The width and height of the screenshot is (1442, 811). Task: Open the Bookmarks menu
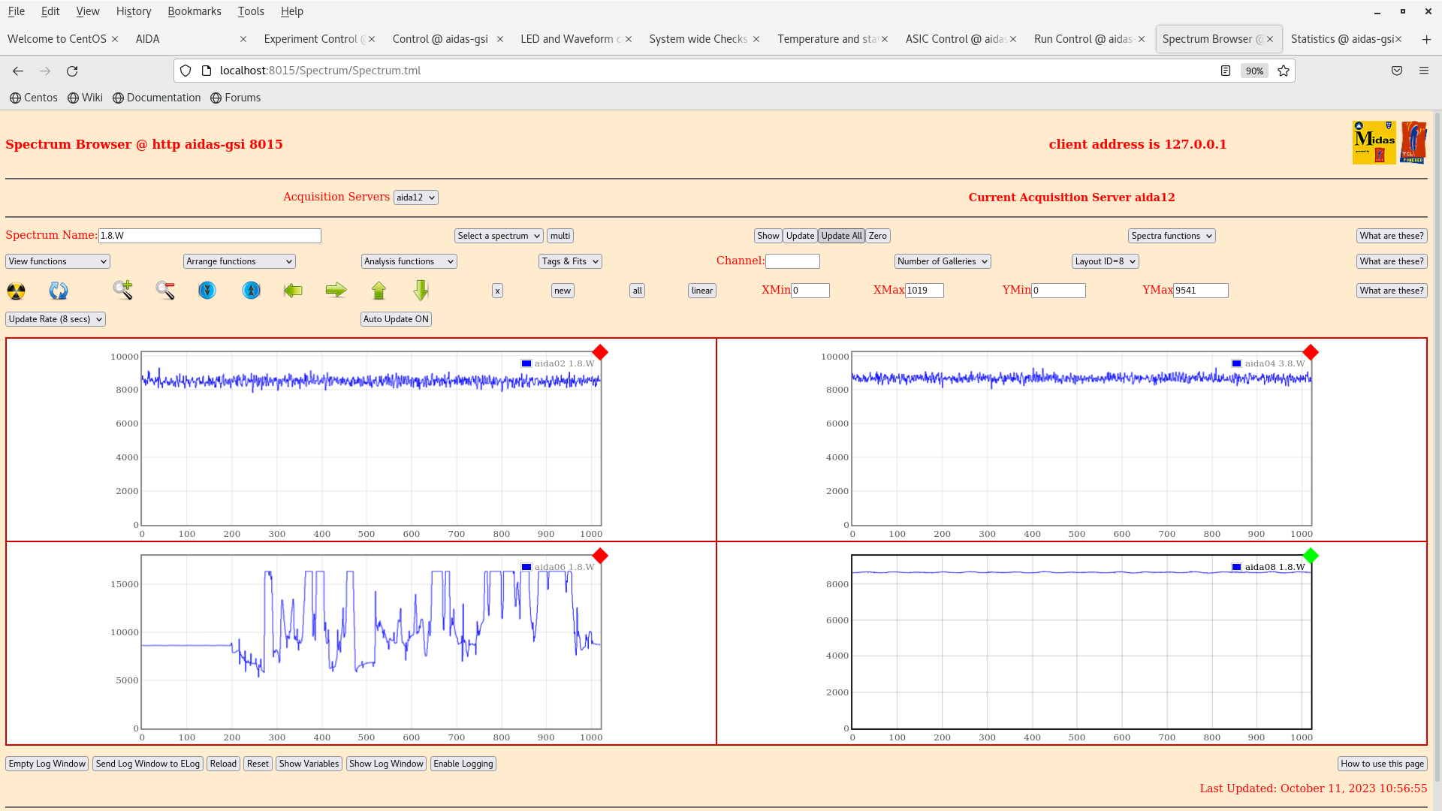point(194,11)
